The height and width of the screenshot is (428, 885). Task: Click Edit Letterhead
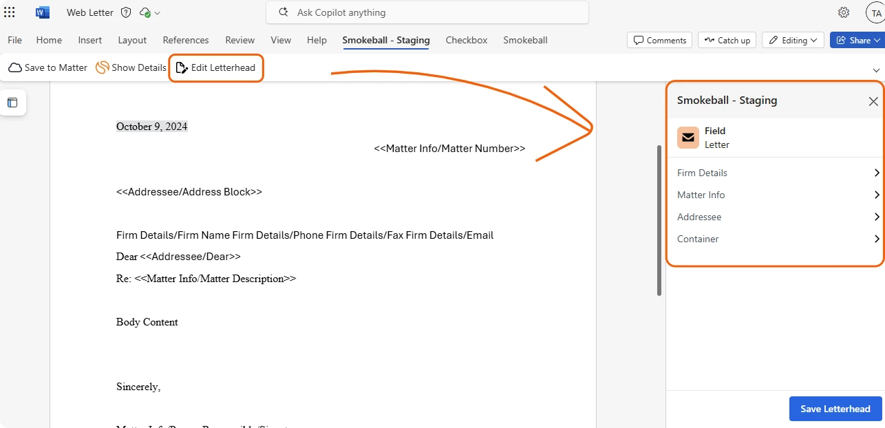[216, 67]
